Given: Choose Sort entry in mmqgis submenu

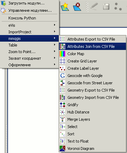Looking at the screenshot, I should point(93,134).
